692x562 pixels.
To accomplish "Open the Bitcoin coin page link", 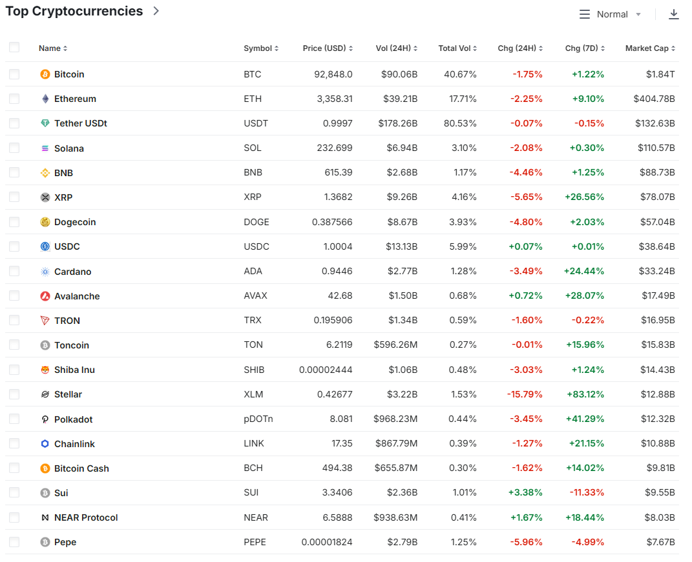I will pyautogui.click(x=69, y=74).
